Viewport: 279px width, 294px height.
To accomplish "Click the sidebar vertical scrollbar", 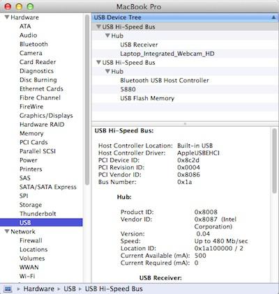I will (87, 100).
